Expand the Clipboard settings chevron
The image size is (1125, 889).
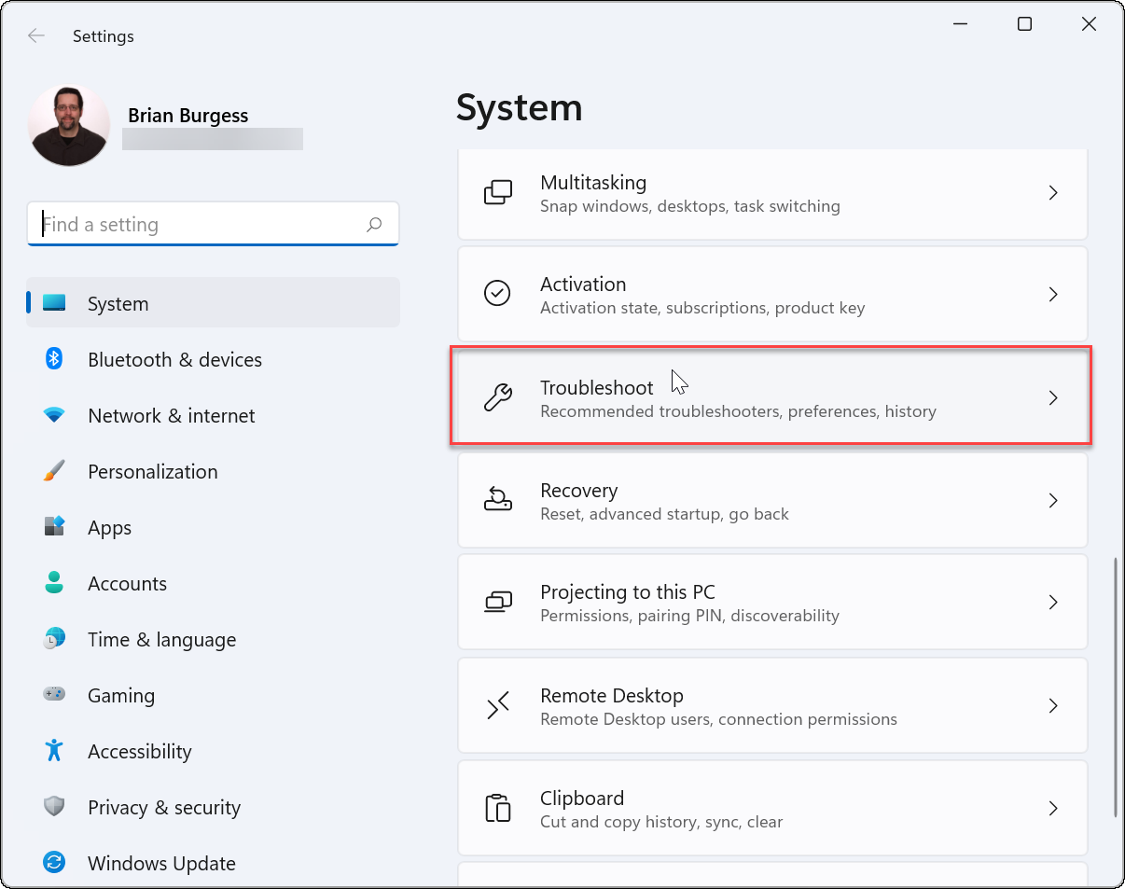point(1053,808)
